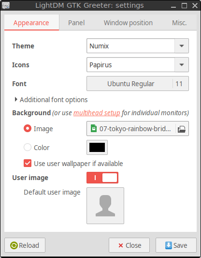Expand Additional font options
Viewport: 201px width, 258px height.
[x=51, y=100]
